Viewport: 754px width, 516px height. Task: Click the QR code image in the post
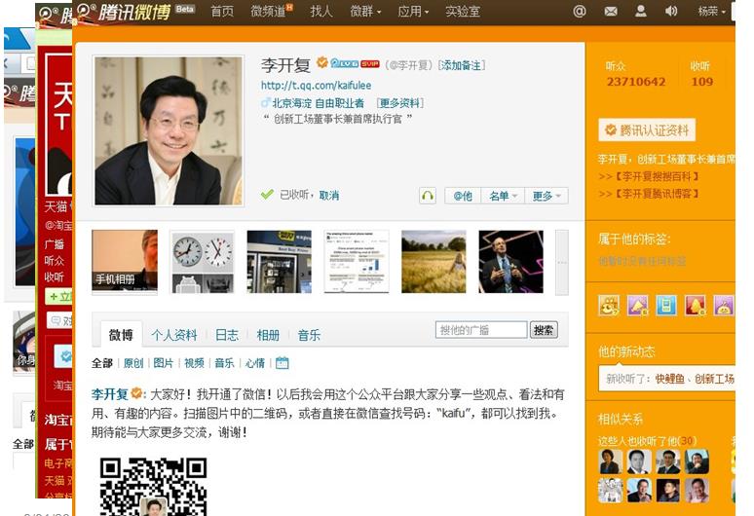[x=153, y=486]
